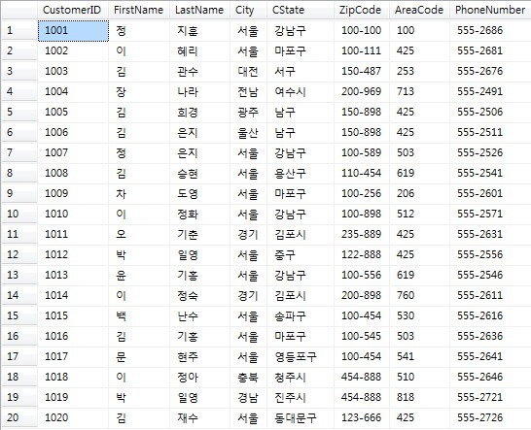Click AreaCode cell 760
The image size is (531, 430).
[x=419, y=295]
